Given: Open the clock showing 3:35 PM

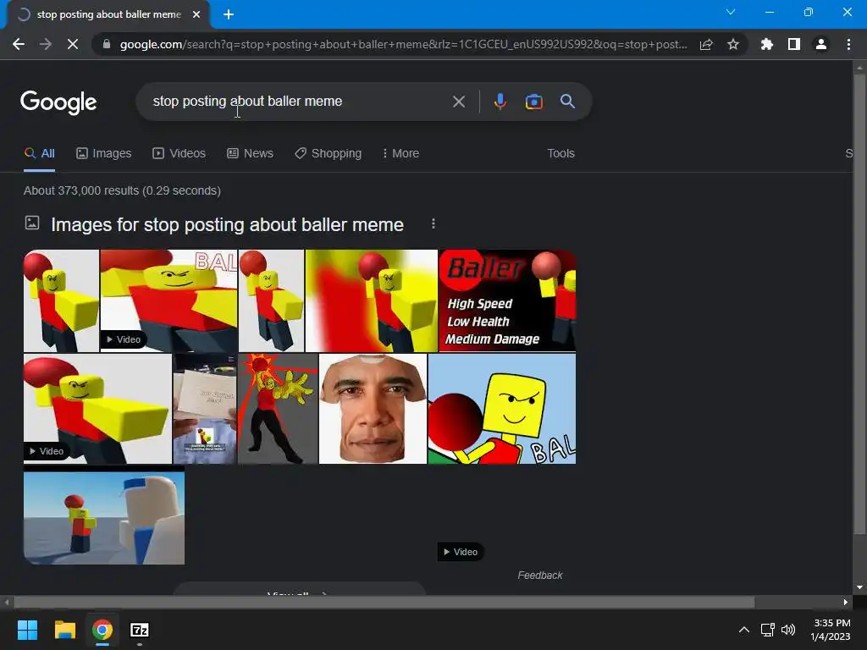Looking at the screenshot, I should 831,630.
